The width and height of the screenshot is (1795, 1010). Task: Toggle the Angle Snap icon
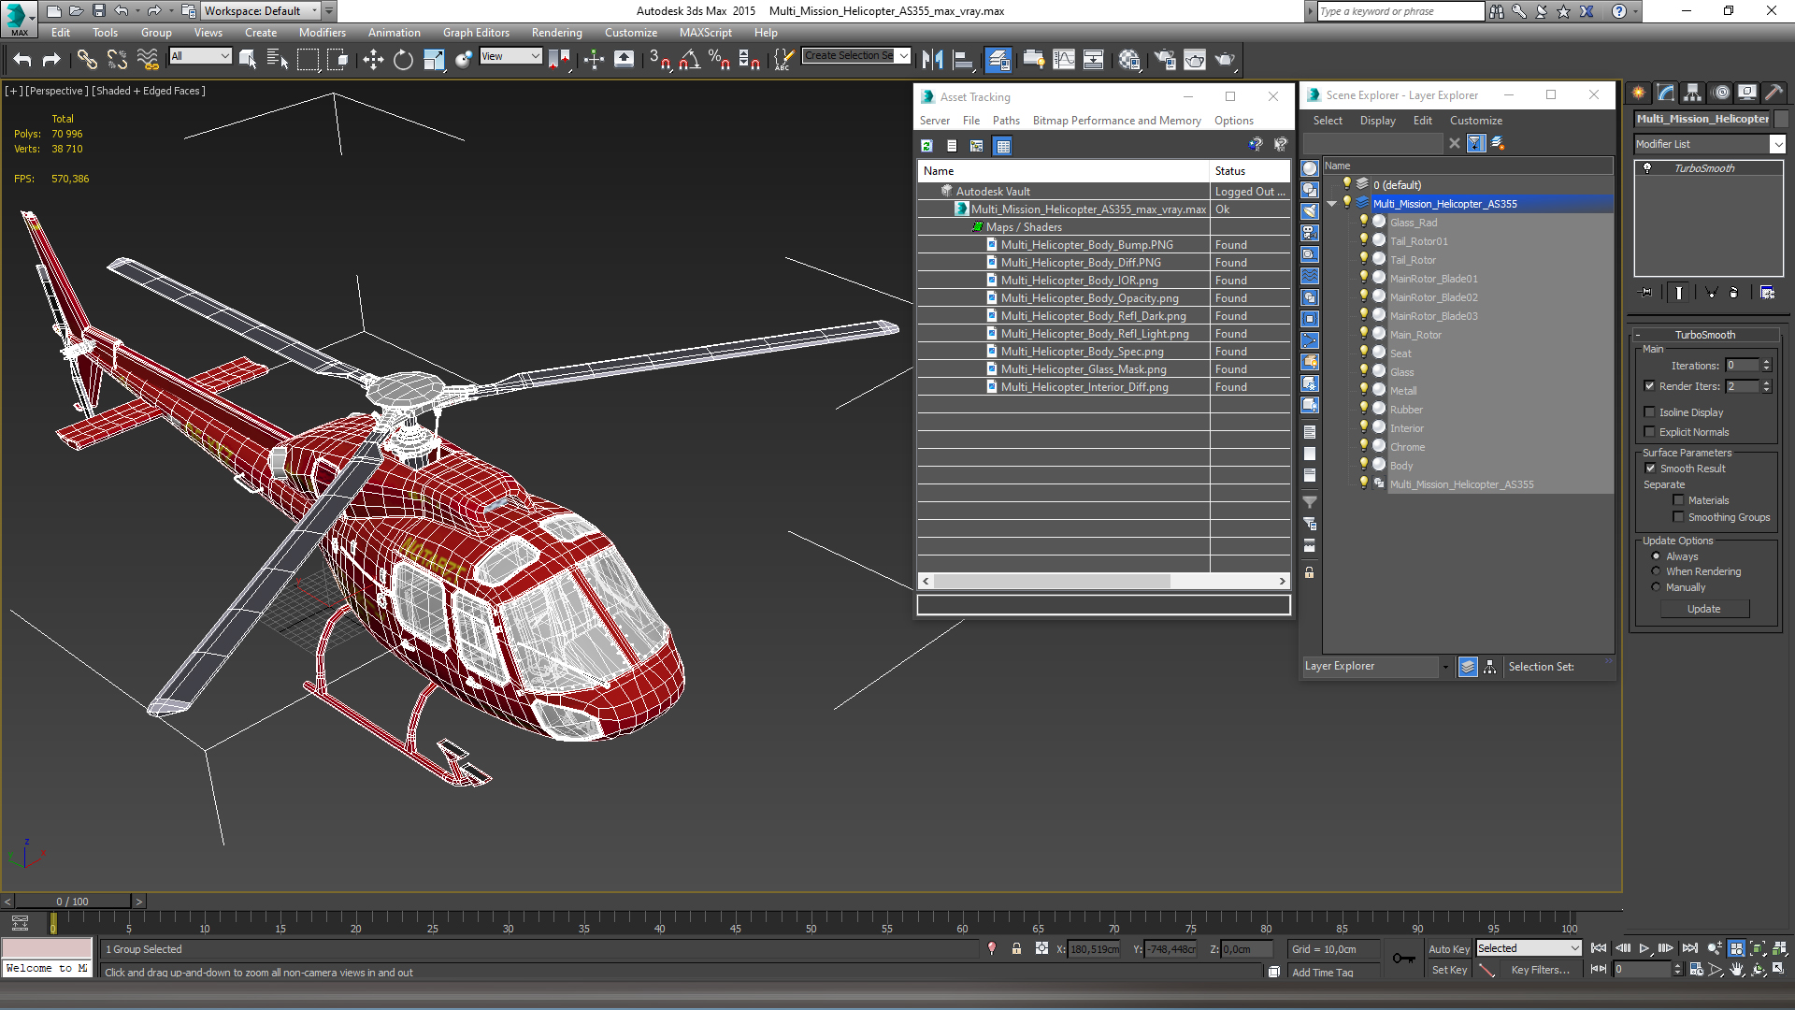(x=690, y=60)
